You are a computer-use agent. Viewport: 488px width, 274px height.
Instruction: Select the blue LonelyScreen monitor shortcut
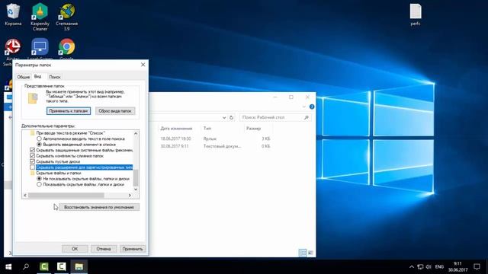pos(40,46)
